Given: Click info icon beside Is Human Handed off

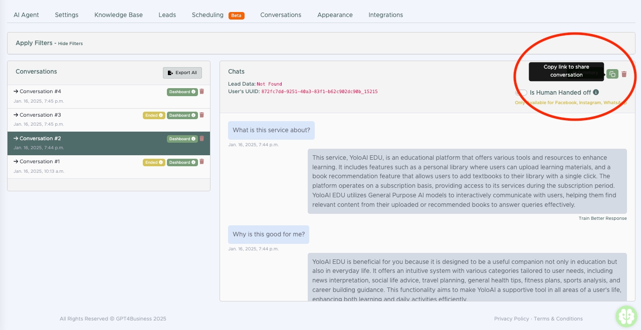Looking at the screenshot, I should 596,92.
